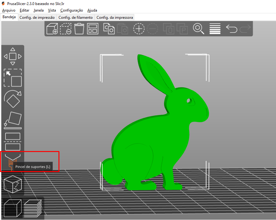Select the Scale tool in left toolbar
Viewport: 276px width, 220px height.
point(13,78)
